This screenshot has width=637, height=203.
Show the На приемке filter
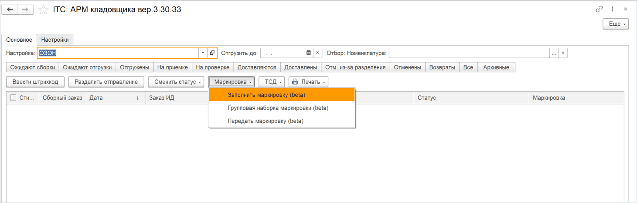pyautogui.click(x=172, y=67)
